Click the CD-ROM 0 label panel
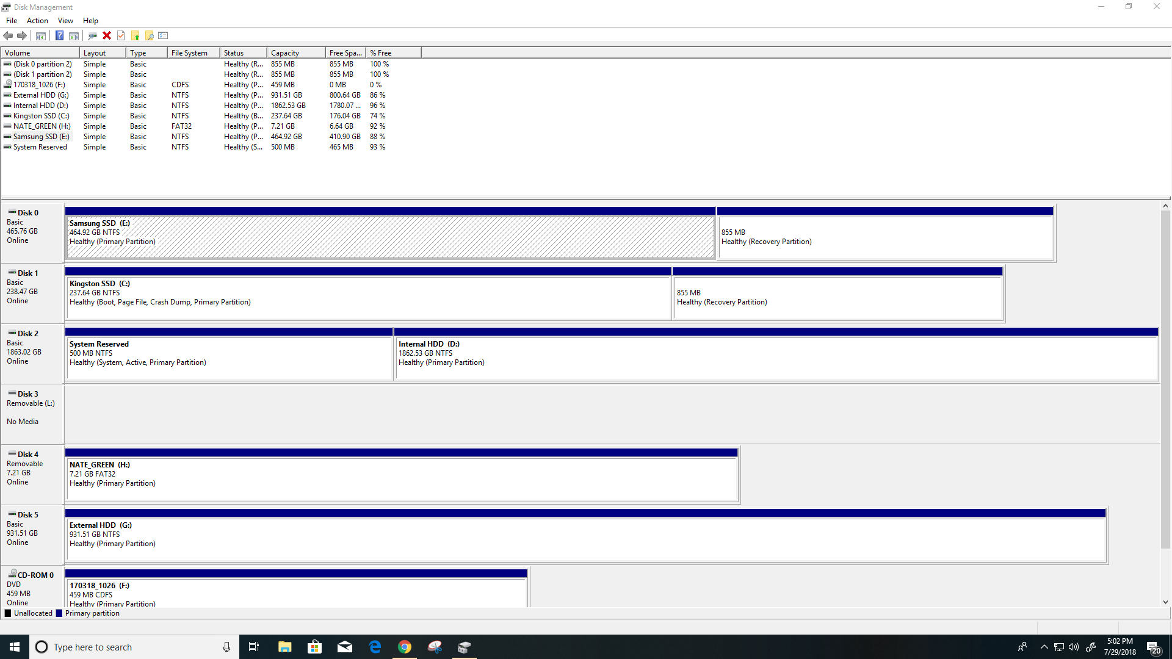The height and width of the screenshot is (659, 1172). [x=33, y=588]
